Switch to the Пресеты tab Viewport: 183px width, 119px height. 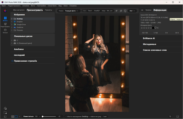(x=48, y=10)
